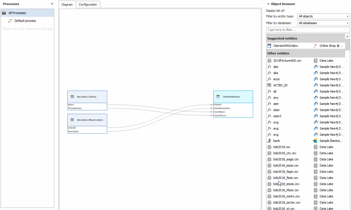Click the CSV file icon beside 2015Fortune500.csv

point(269,61)
